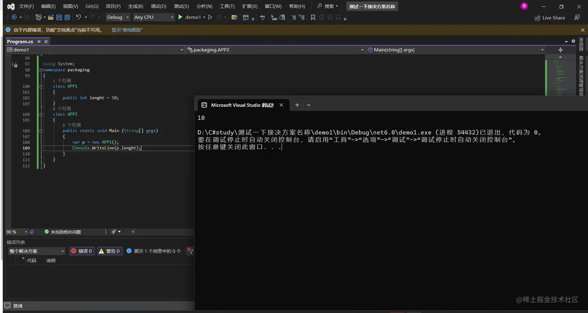Open the 整个解决方案 scope dropdown
Viewport: 588px width, 313px height.
tap(37, 251)
